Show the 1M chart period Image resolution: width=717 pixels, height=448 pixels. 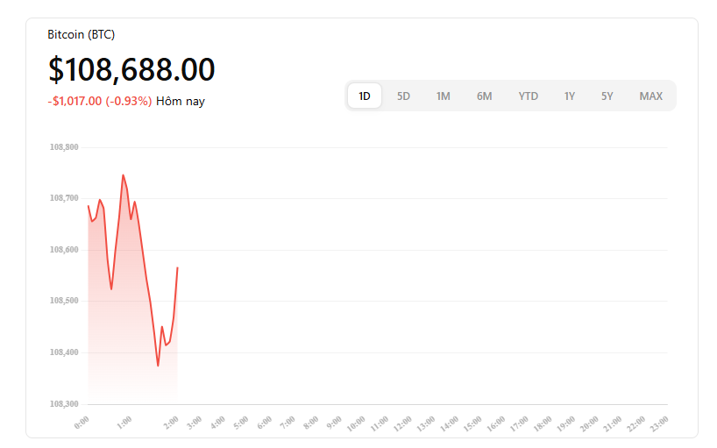coord(444,96)
